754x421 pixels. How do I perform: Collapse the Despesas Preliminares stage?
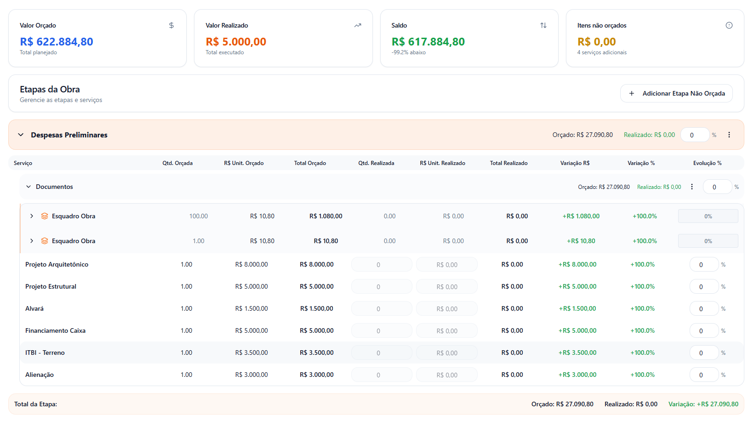[x=21, y=135]
